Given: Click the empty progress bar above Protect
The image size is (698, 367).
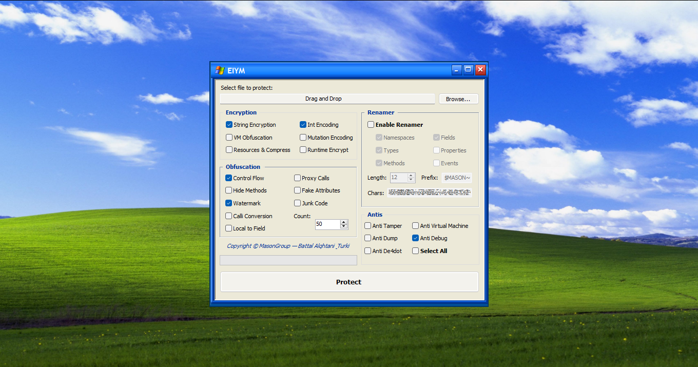Looking at the screenshot, I should point(288,260).
